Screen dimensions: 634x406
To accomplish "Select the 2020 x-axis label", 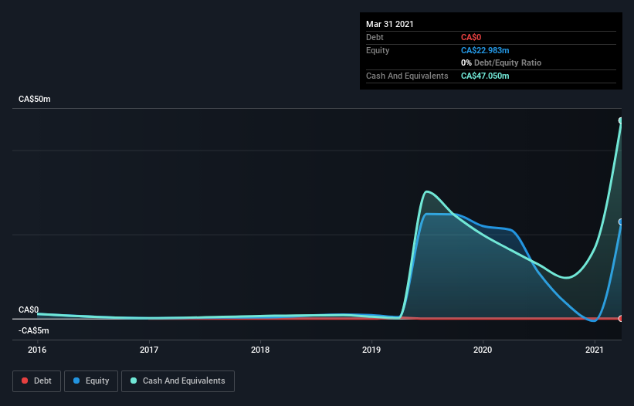I will pos(483,350).
